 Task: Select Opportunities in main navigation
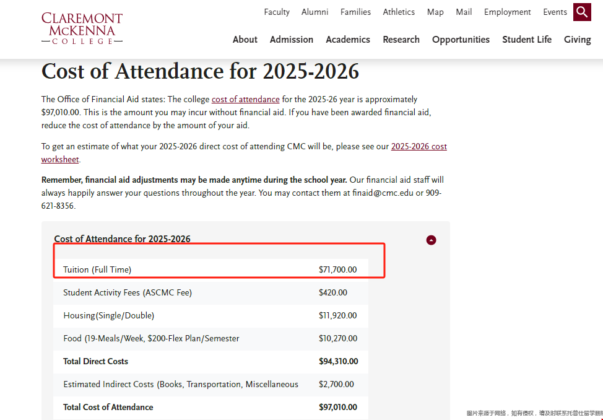tap(461, 40)
